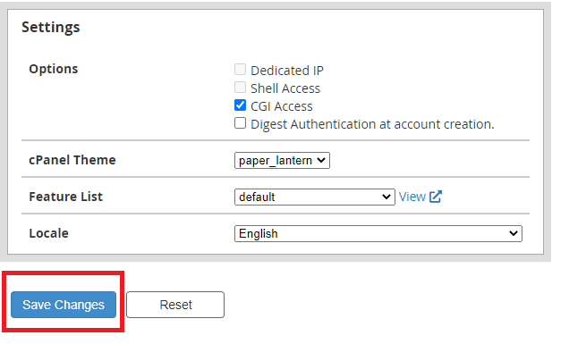Open the Locale English dropdown
The image size is (569, 344).
pos(378,233)
